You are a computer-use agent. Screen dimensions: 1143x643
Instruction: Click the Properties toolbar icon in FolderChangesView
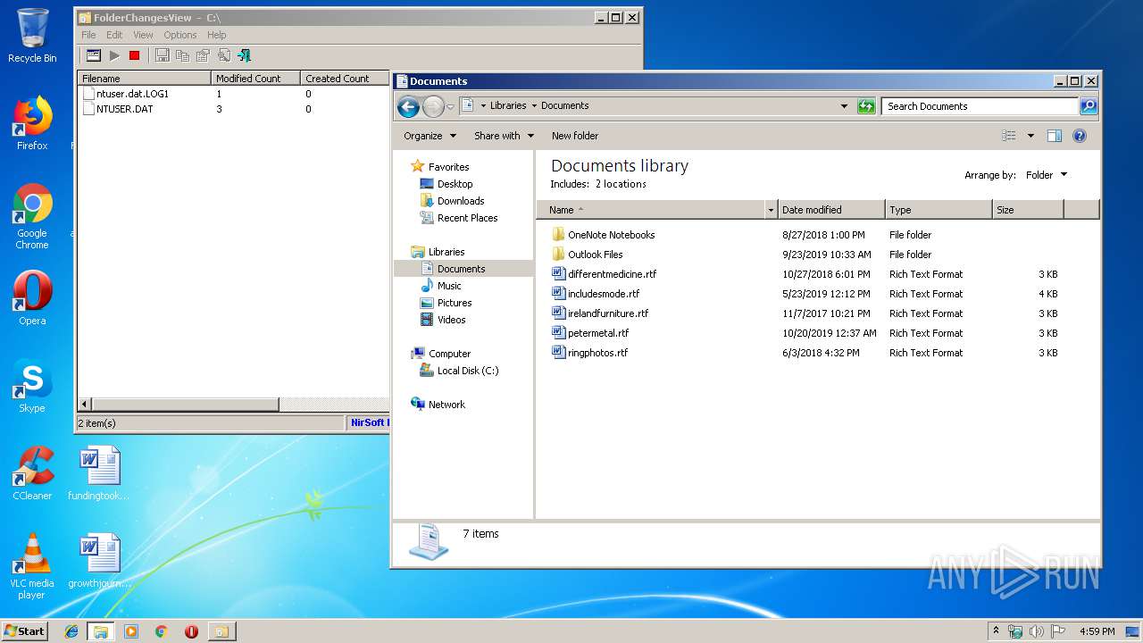point(203,55)
